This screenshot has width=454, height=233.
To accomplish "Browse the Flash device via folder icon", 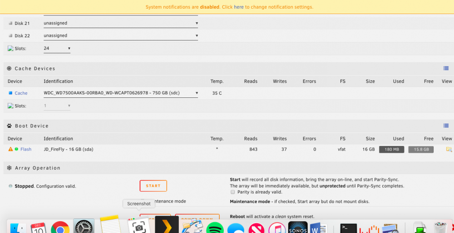I will click(x=449, y=150).
